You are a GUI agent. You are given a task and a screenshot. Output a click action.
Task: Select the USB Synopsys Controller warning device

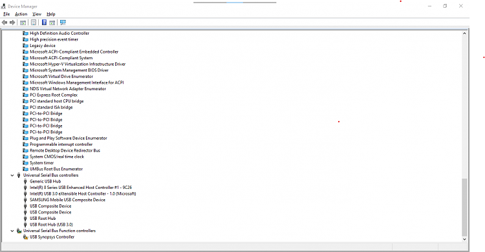[x=52, y=237]
